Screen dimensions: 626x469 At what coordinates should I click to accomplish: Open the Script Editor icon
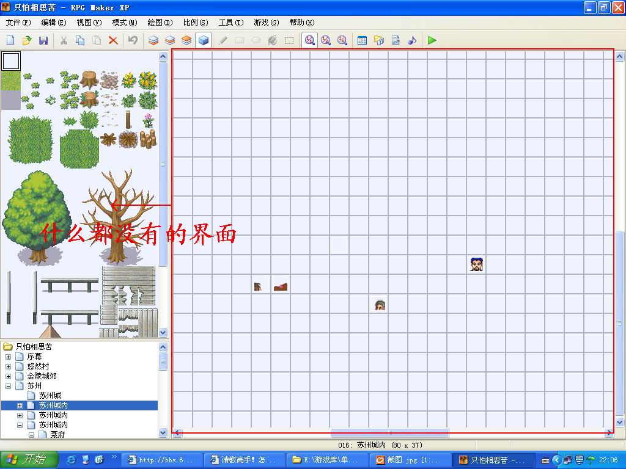396,40
